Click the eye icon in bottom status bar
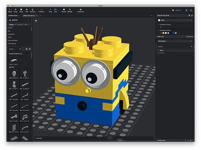201x150 pixels. click(191, 140)
